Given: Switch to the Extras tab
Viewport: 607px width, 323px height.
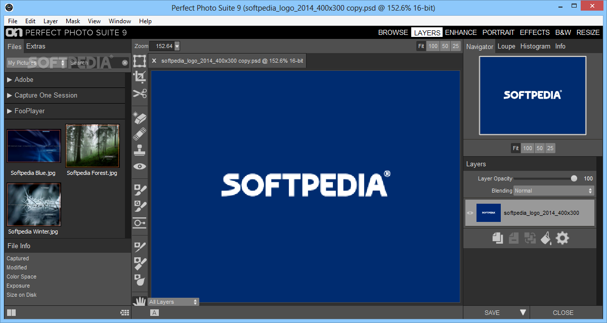Looking at the screenshot, I should (x=35, y=47).
